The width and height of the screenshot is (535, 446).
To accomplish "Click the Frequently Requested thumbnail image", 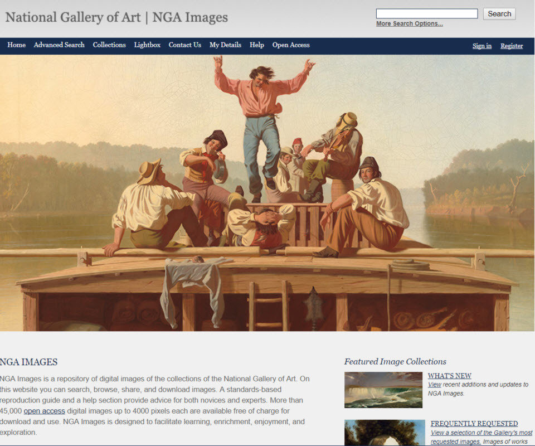I will click(385, 433).
